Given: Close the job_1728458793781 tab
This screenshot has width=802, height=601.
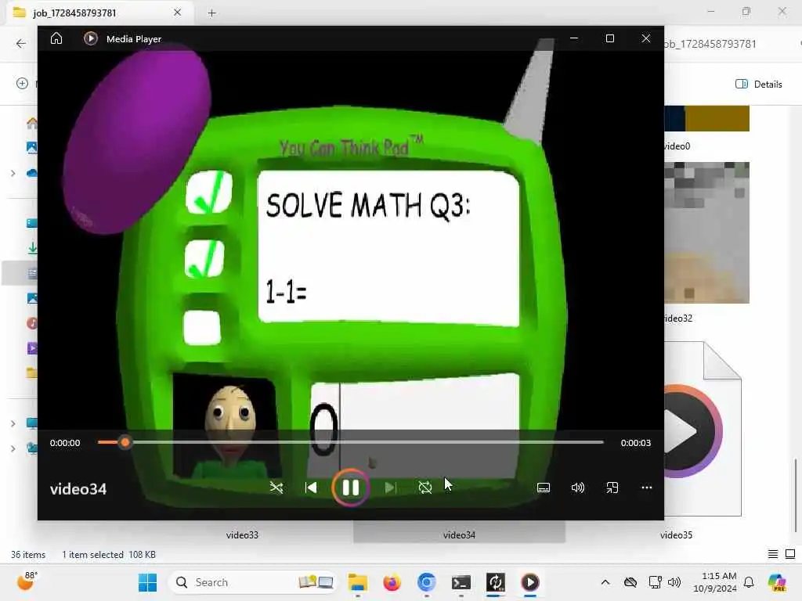Looking at the screenshot, I should pyautogui.click(x=178, y=13).
